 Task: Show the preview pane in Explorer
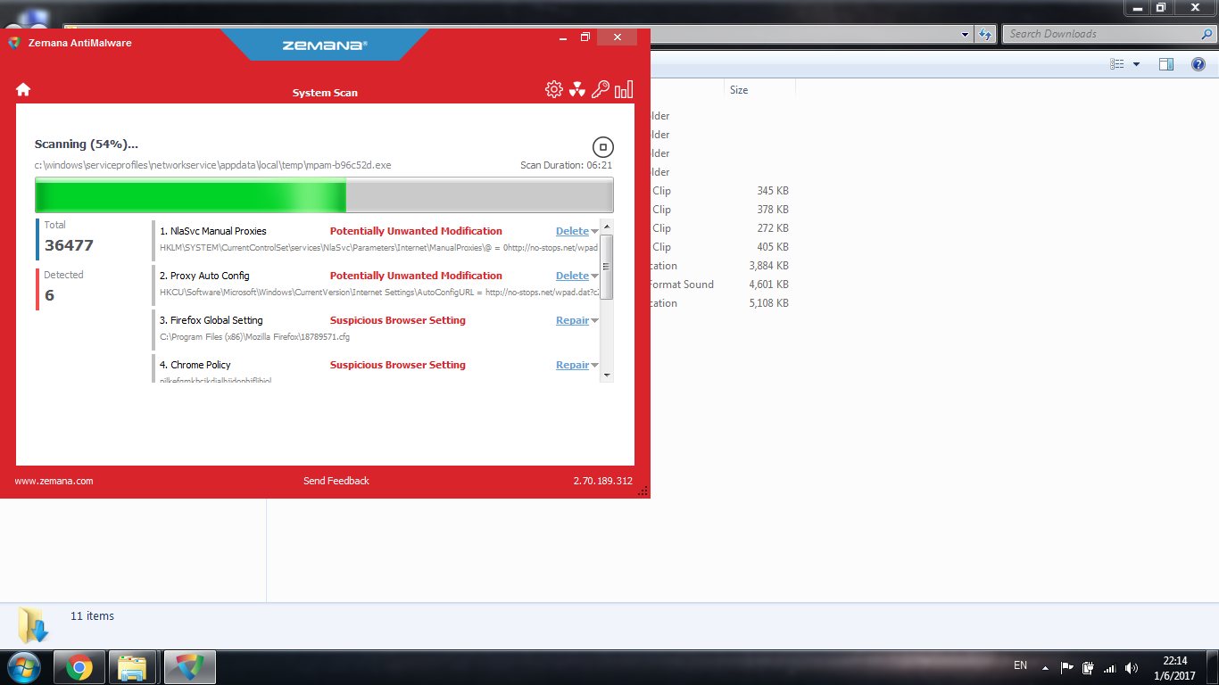coord(1165,64)
